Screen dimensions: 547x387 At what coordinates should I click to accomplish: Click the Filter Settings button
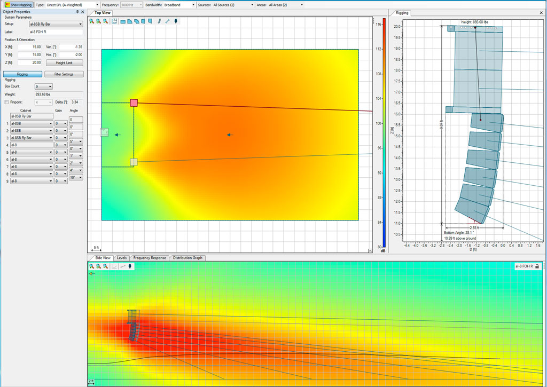click(64, 74)
